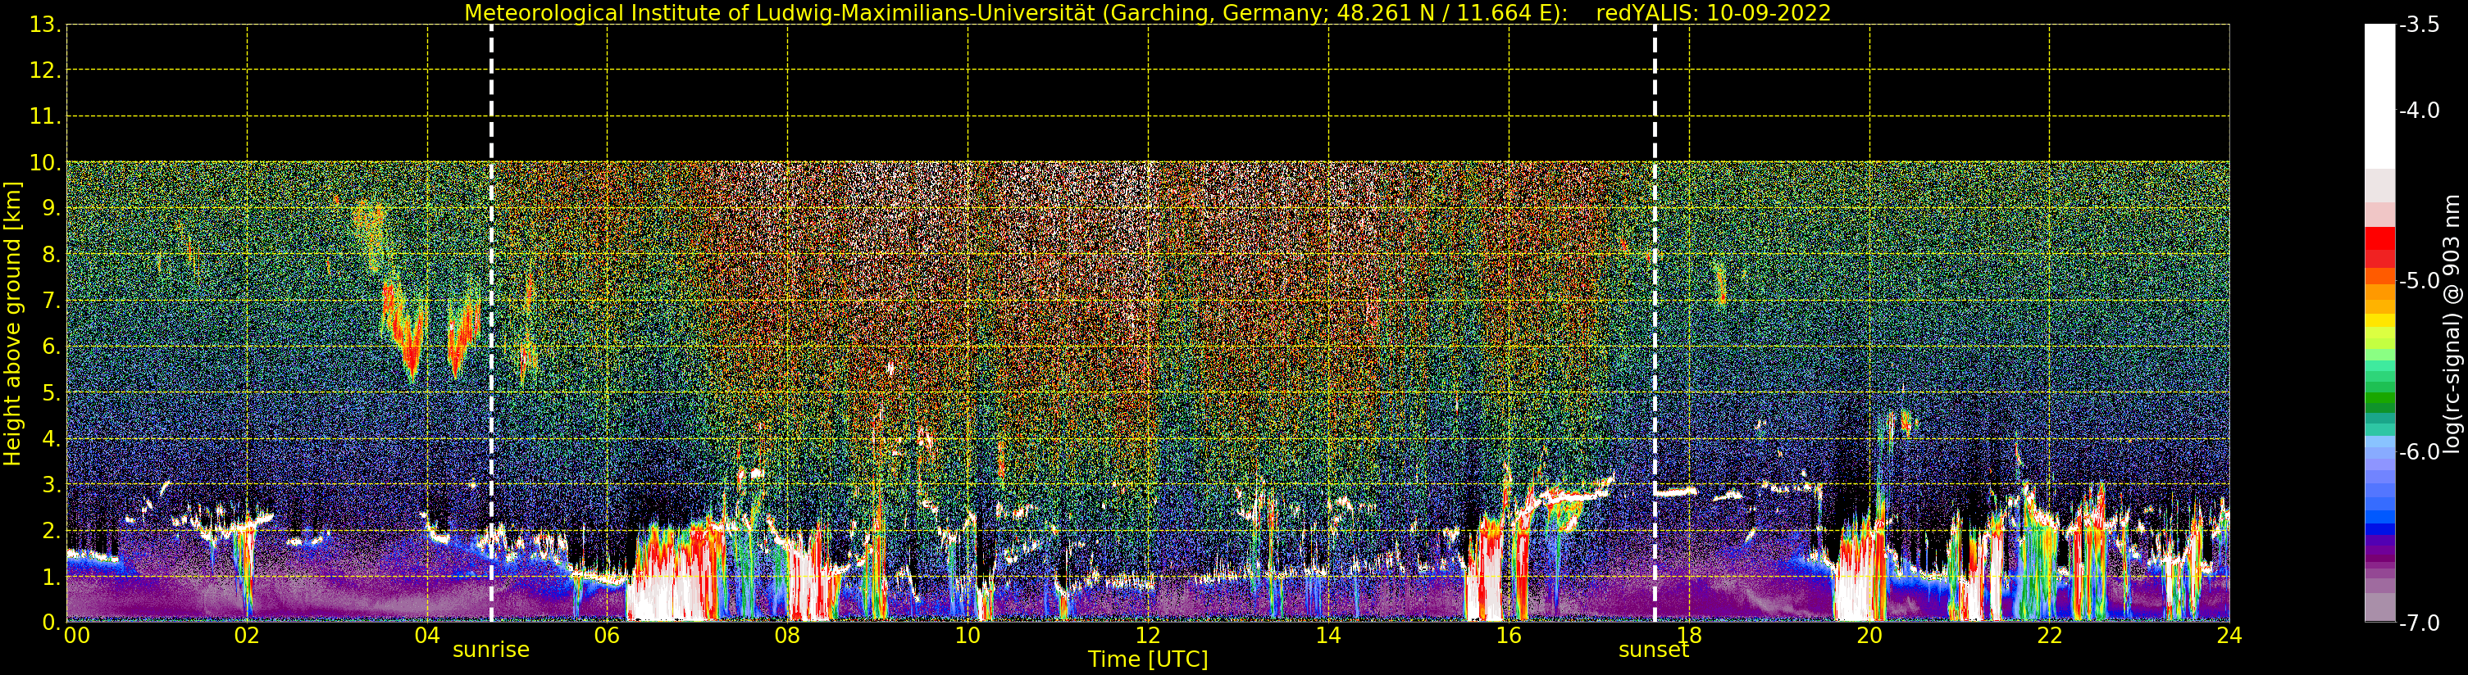Click the '08' time axis tick label
2468x675 pixels.
click(x=787, y=636)
